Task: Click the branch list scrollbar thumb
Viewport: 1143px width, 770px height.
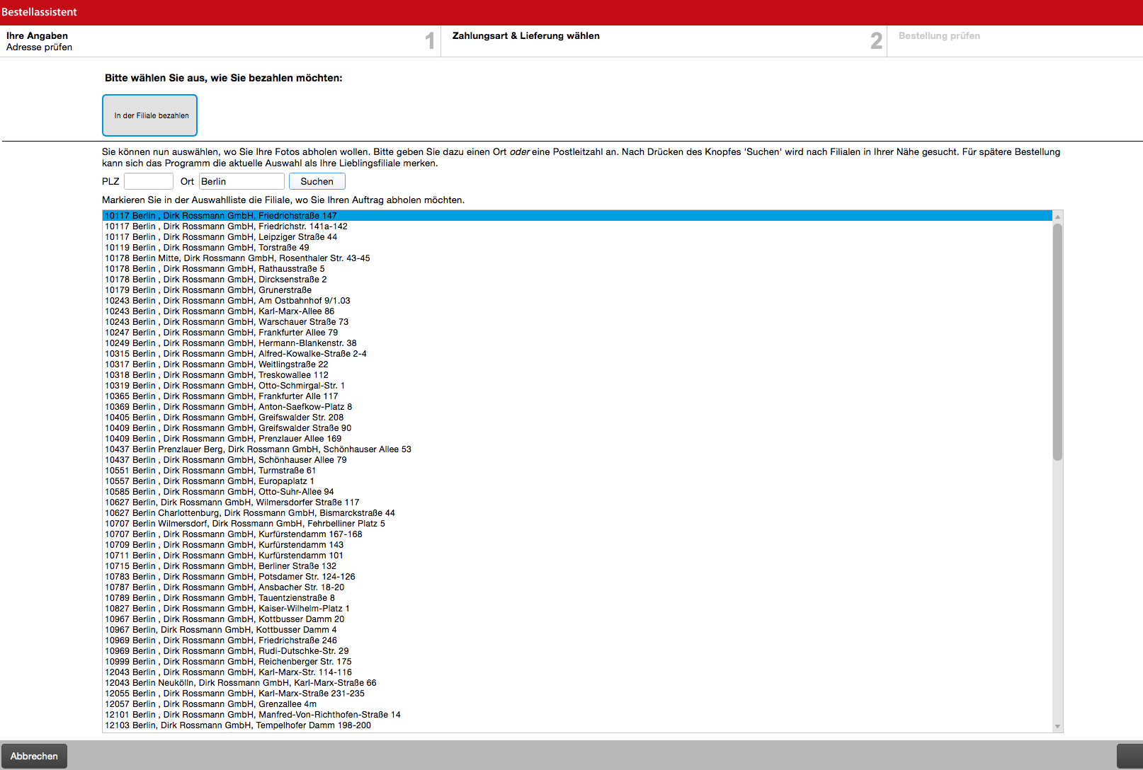Action: coord(1057,342)
